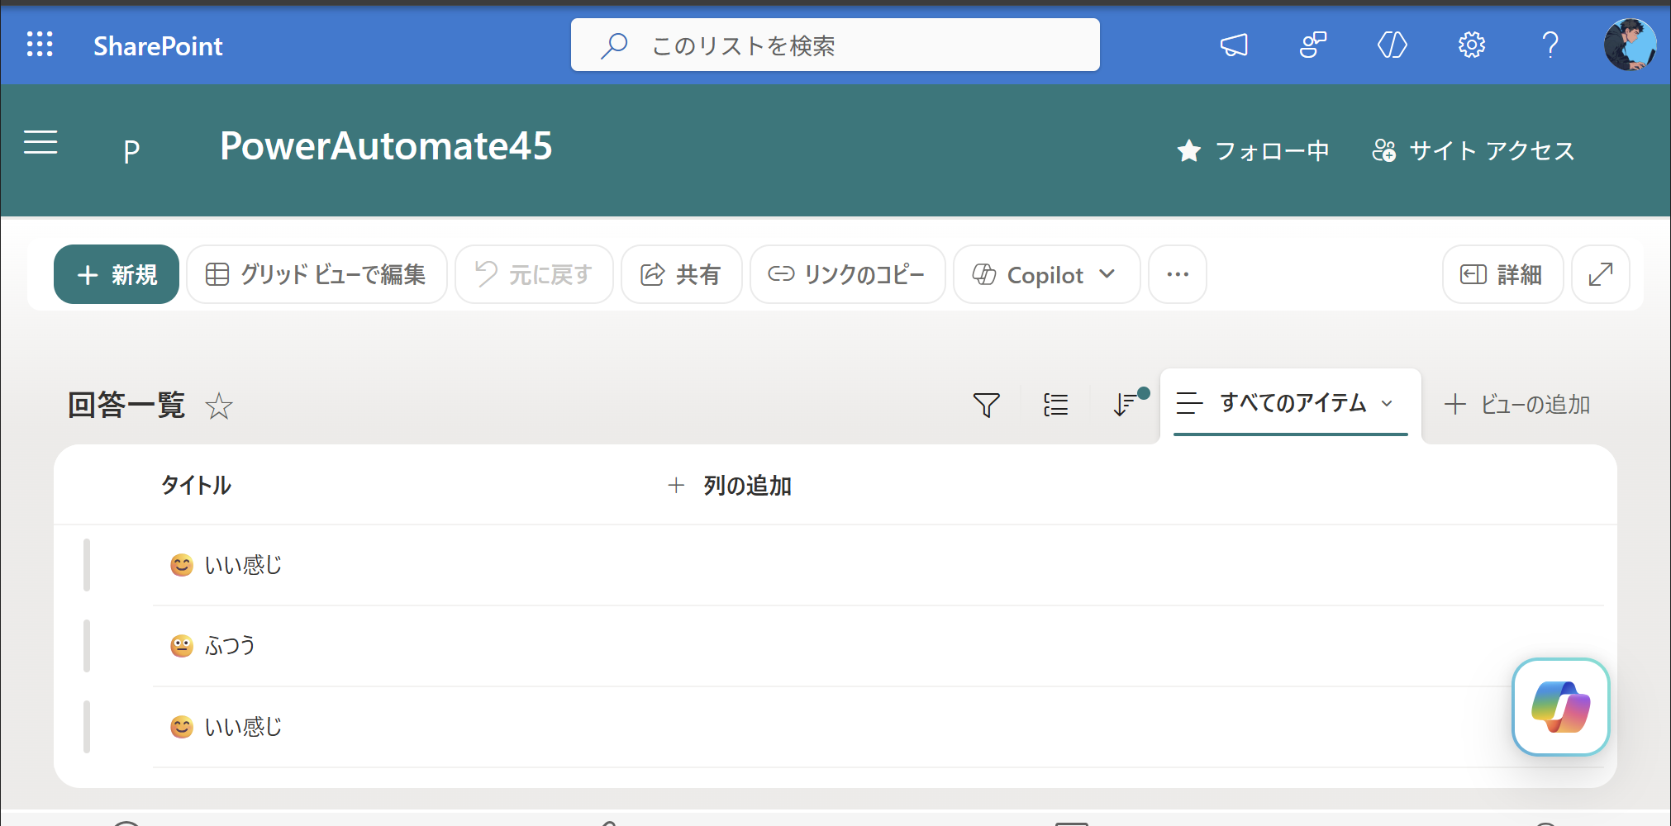The image size is (1671, 826).
Task: Open the first いい感じ list item
Action: (243, 565)
